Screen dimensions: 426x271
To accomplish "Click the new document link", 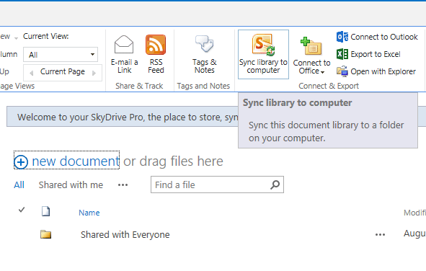I will [x=76, y=161].
